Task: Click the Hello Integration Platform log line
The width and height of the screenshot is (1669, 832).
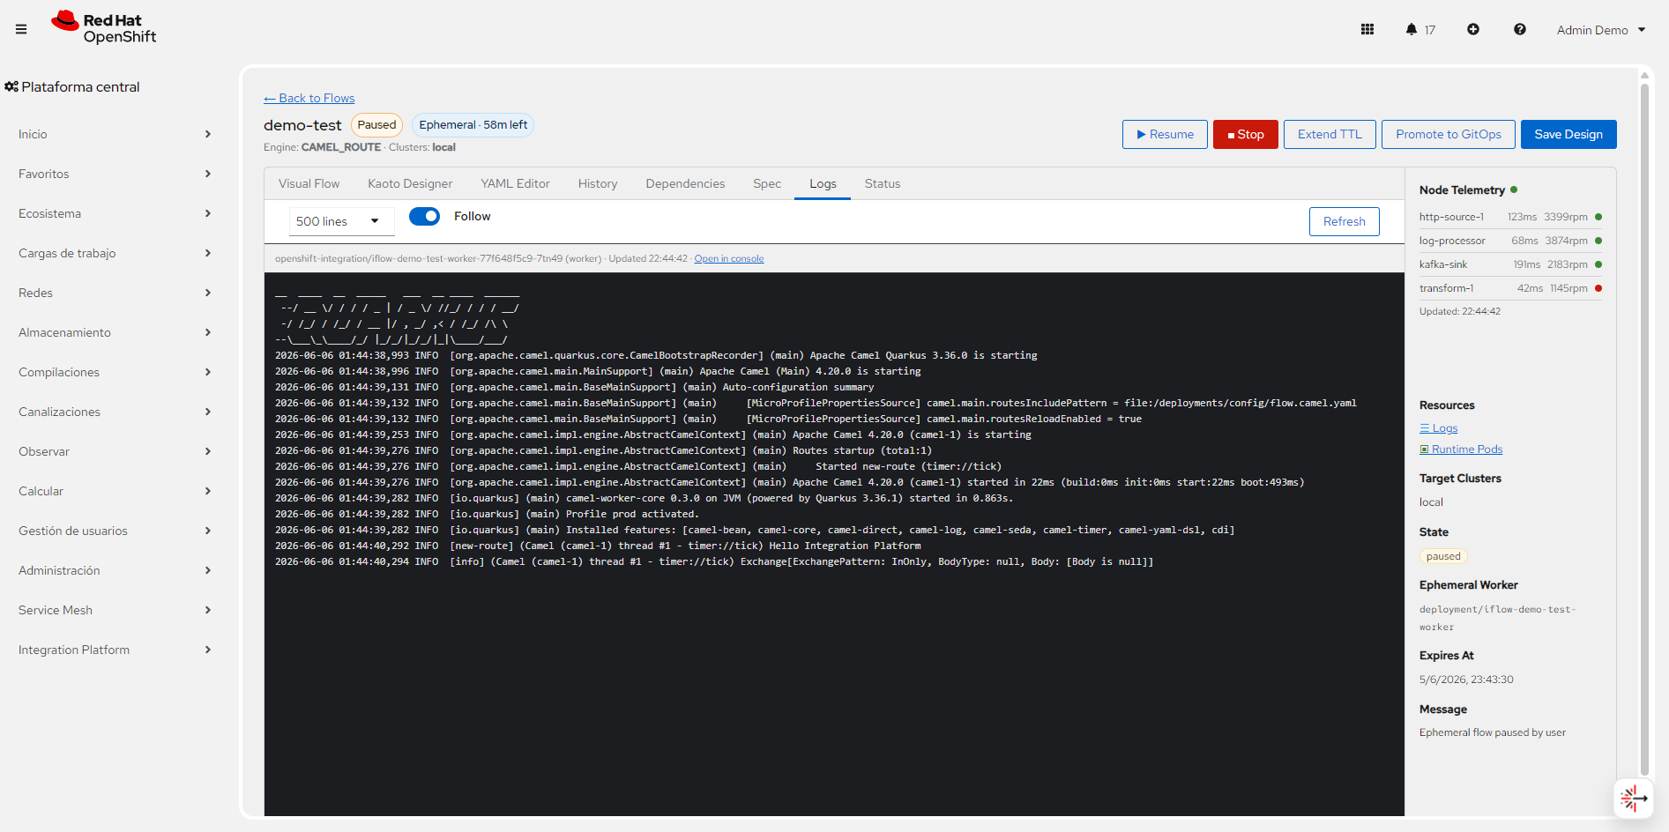Action: coord(598,546)
